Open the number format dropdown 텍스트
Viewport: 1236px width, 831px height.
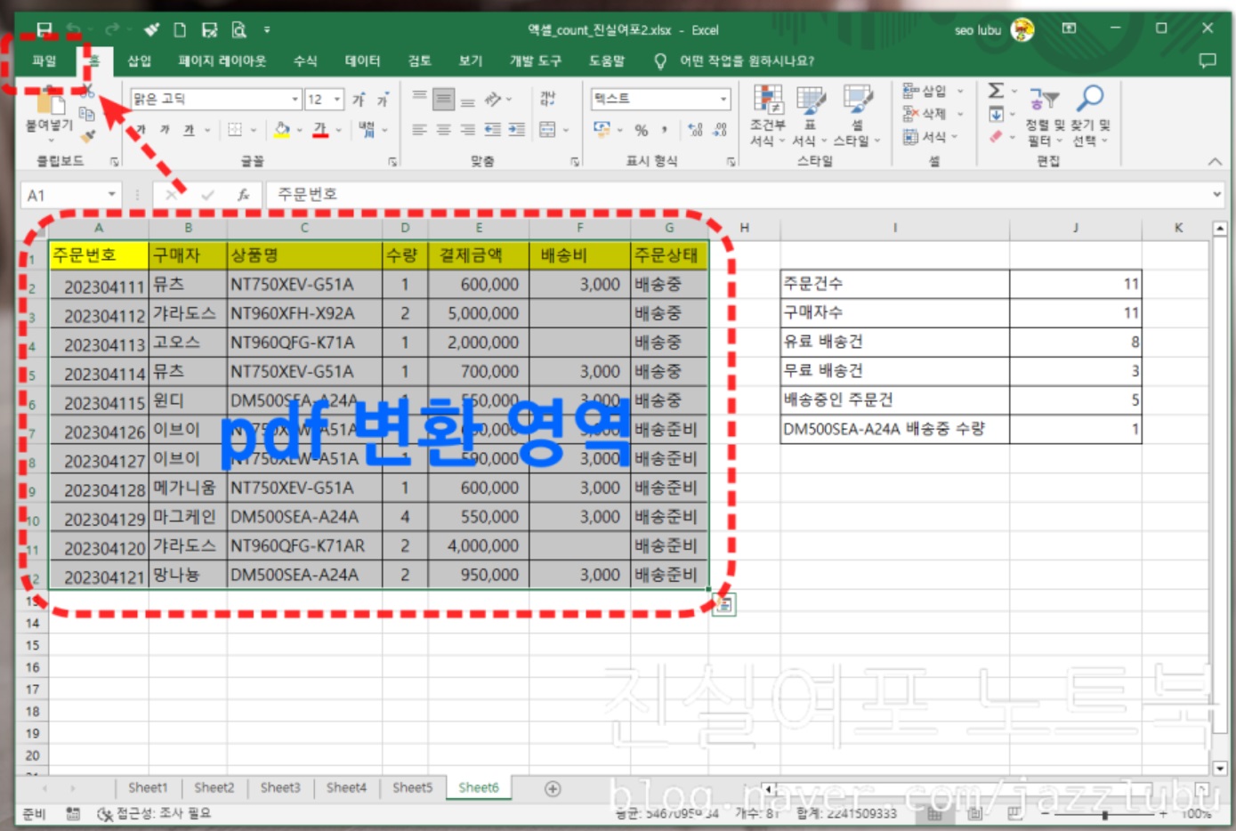pos(723,99)
